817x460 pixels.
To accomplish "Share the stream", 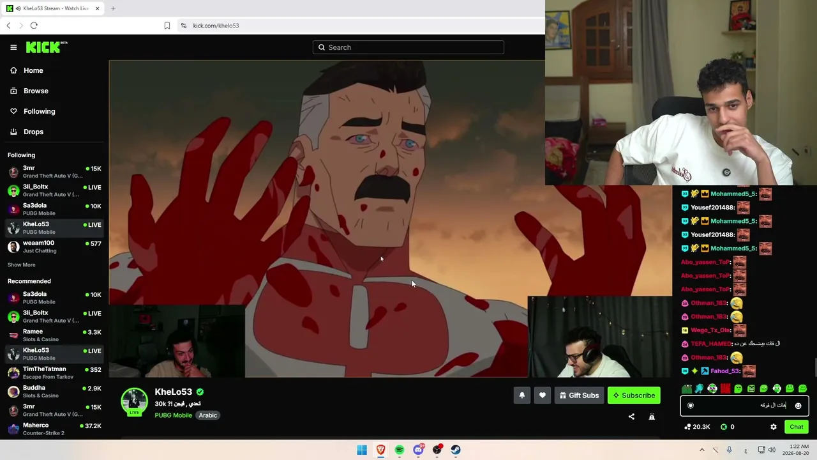I will 631,417.
